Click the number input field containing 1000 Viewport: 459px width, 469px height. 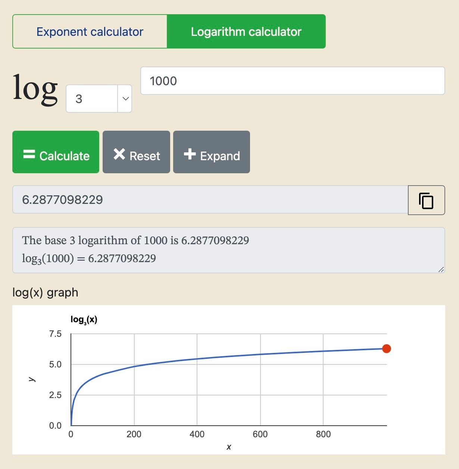click(293, 81)
